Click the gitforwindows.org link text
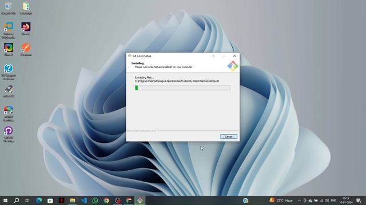 tap(141, 130)
